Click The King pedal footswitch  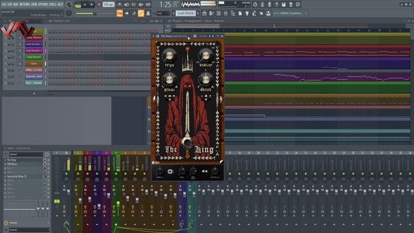click(x=187, y=142)
